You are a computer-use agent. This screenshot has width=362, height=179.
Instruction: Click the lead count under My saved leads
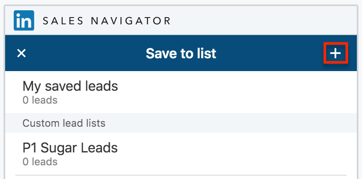click(x=40, y=101)
